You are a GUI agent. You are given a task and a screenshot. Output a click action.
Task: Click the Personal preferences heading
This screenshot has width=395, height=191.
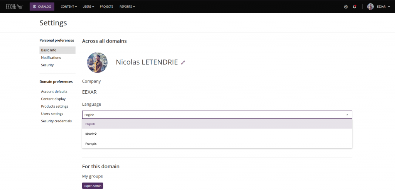(57, 40)
